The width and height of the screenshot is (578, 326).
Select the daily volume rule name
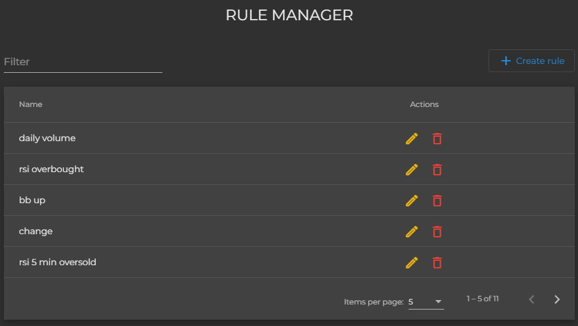(x=47, y=139)
